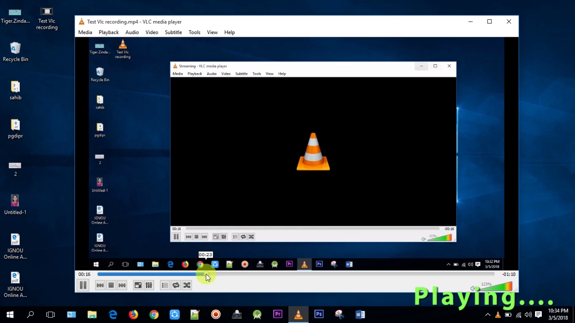Select the sahib desktop file
The image size is (575, 323).
(x=15, y=90)
